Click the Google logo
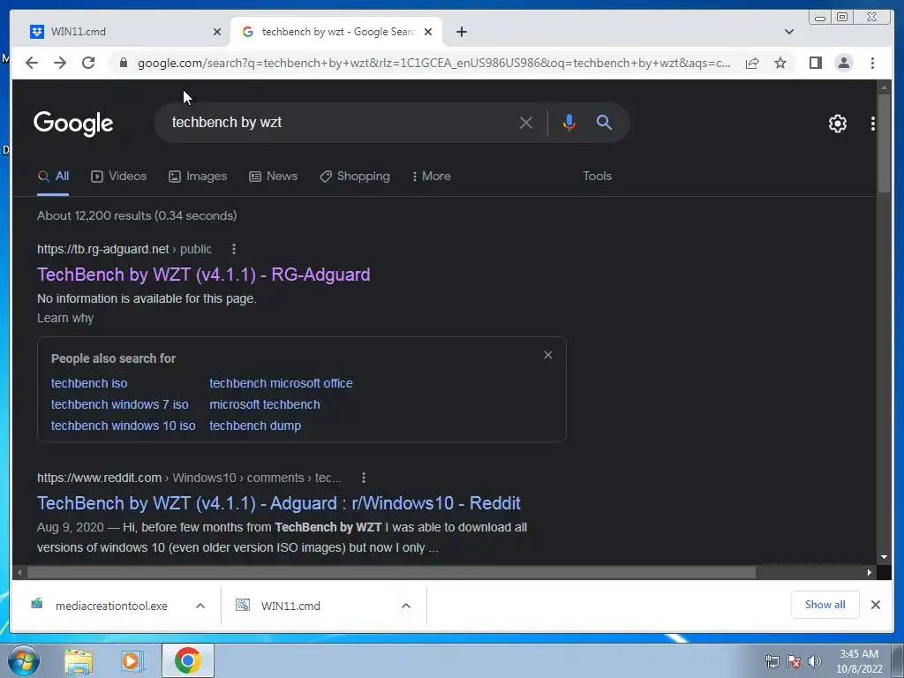The height and width of the screenshot is (678, 904). pyautogui.click(x=73, y=124)
